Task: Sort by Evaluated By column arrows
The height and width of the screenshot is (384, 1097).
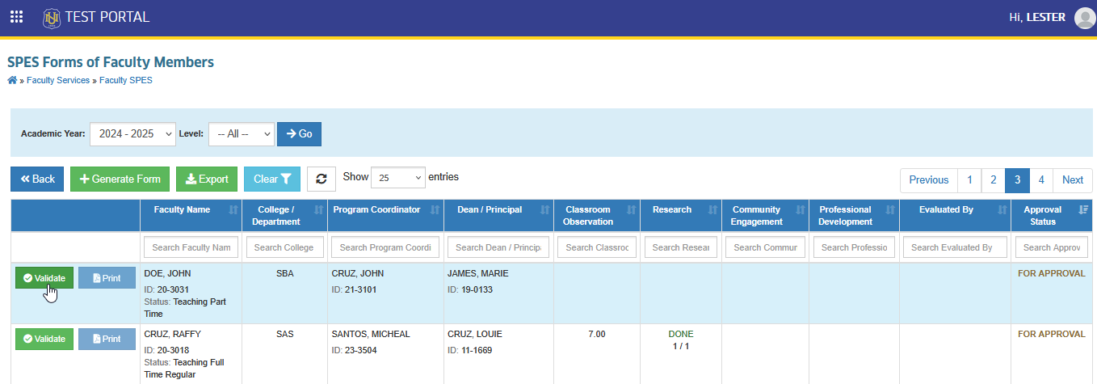Action: [1001, 210]
